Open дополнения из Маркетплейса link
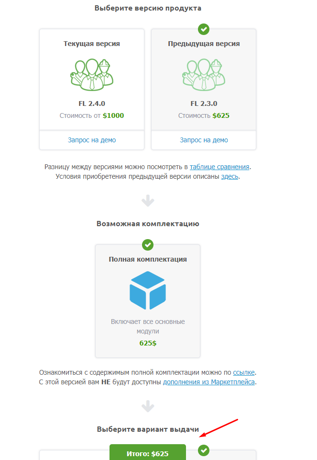Screen dimensions: 317x460 click(x=208, y=382)
